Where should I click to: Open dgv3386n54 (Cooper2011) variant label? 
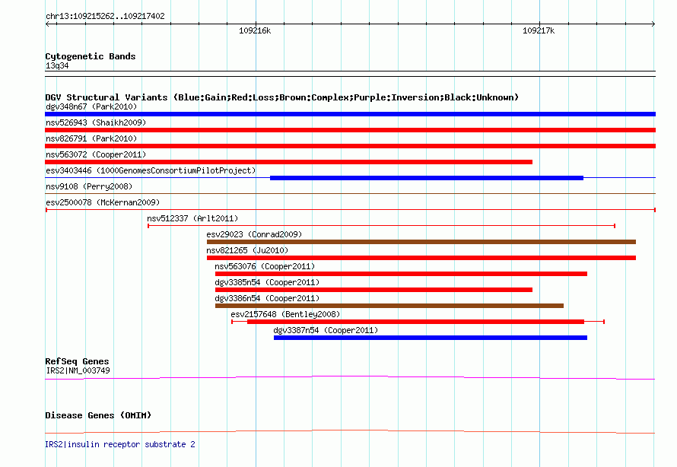(x=267, y=298)
